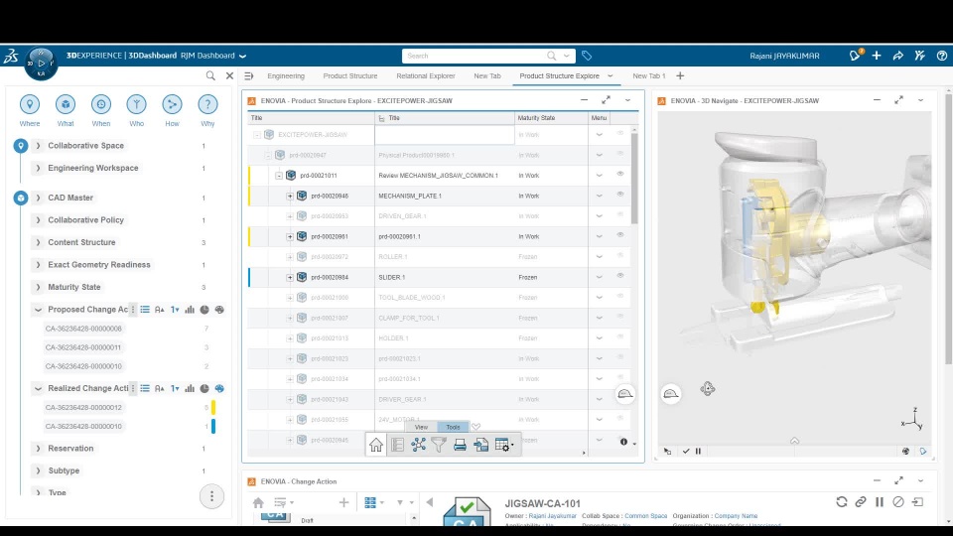Open the What filter icon
Image resolution: width=953 pixels, height=536 pixels.
66,104
